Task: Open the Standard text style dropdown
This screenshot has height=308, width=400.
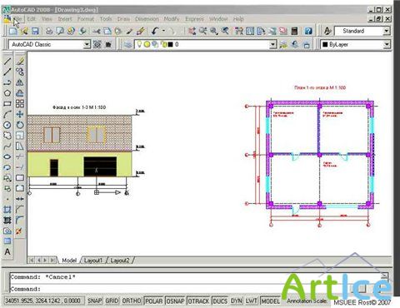Action: click(x=387, y=31)
